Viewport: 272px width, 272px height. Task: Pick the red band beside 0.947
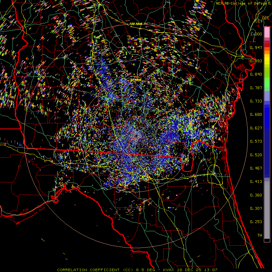pyautogui.click(x=267, y=45)
